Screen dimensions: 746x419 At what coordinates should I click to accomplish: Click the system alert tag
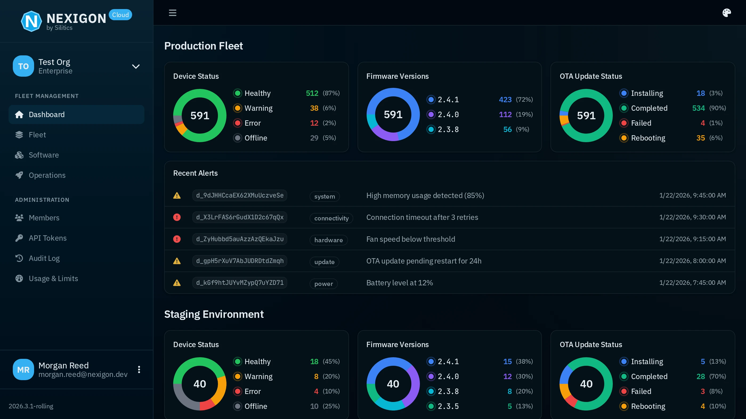[325, 196]
